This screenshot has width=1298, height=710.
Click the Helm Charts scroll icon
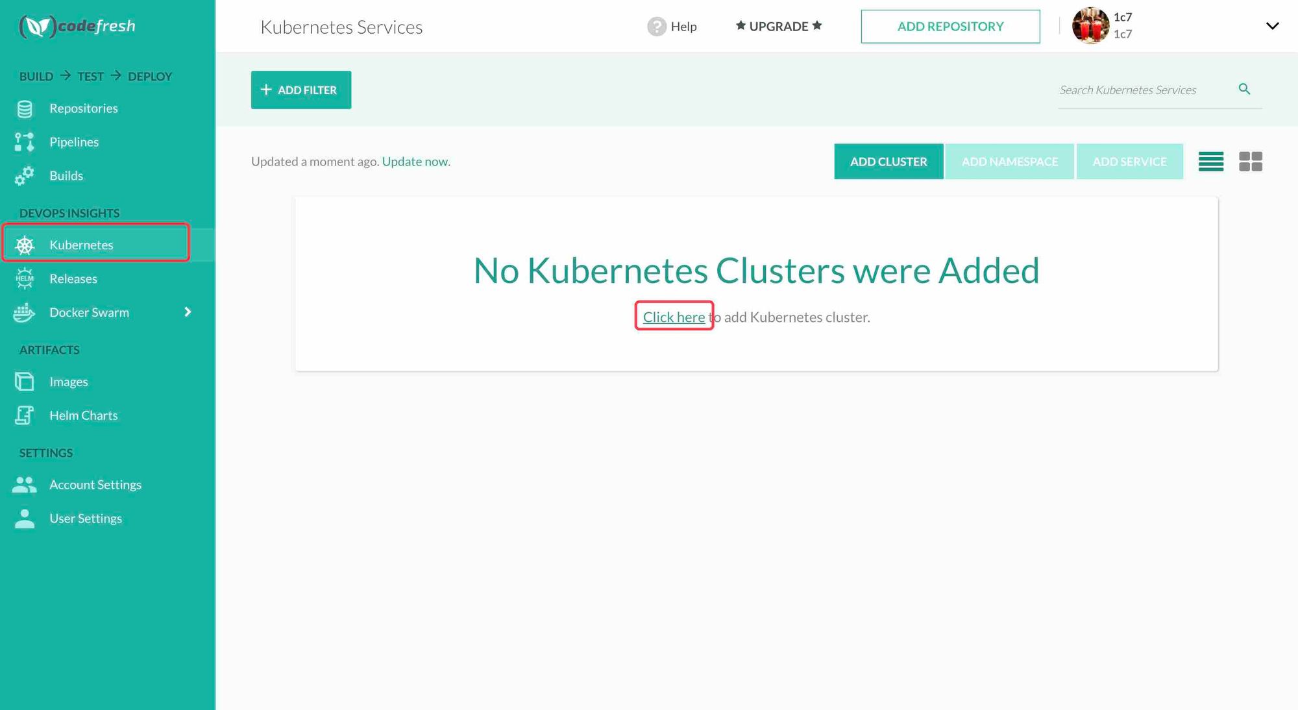click(x=25, y=415)
